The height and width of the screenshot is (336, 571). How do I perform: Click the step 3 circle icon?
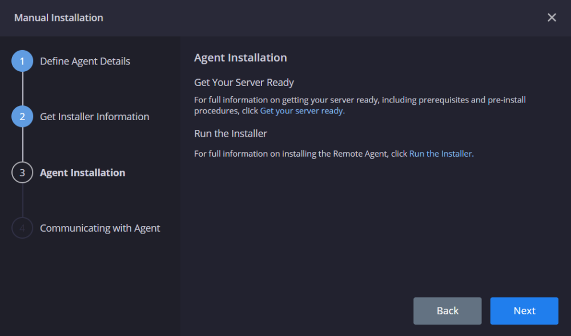22,172
